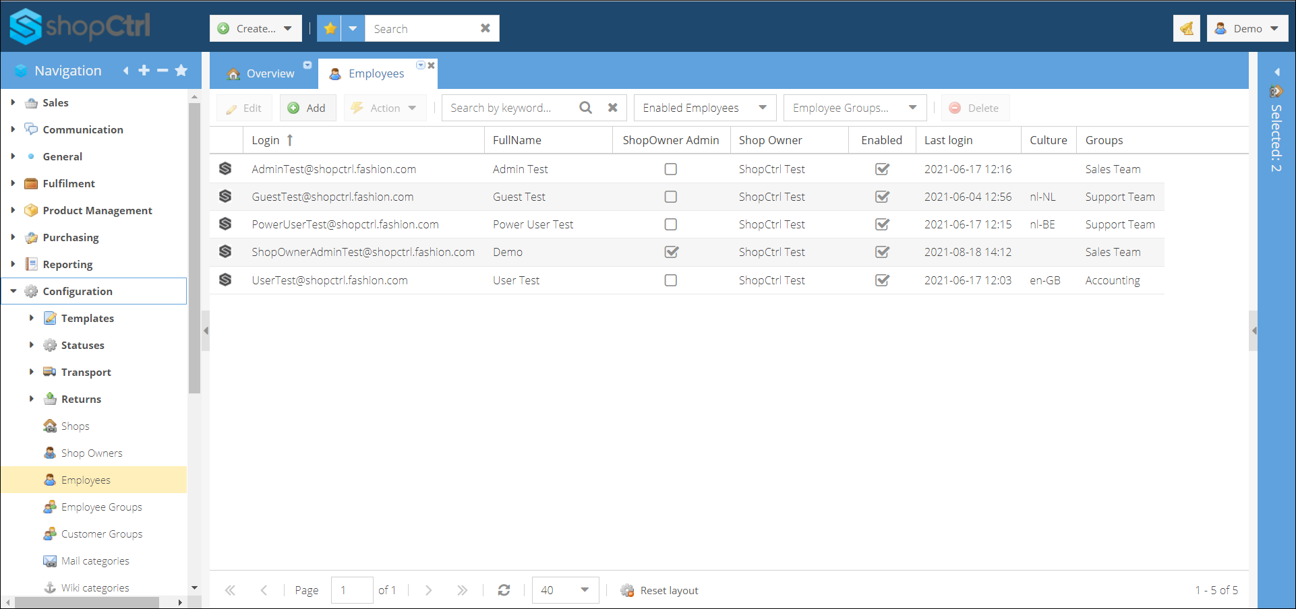Viewport: 1296px width, 609px height.
Task: Click the star icon in Navigation header
Action: point(181,70)
